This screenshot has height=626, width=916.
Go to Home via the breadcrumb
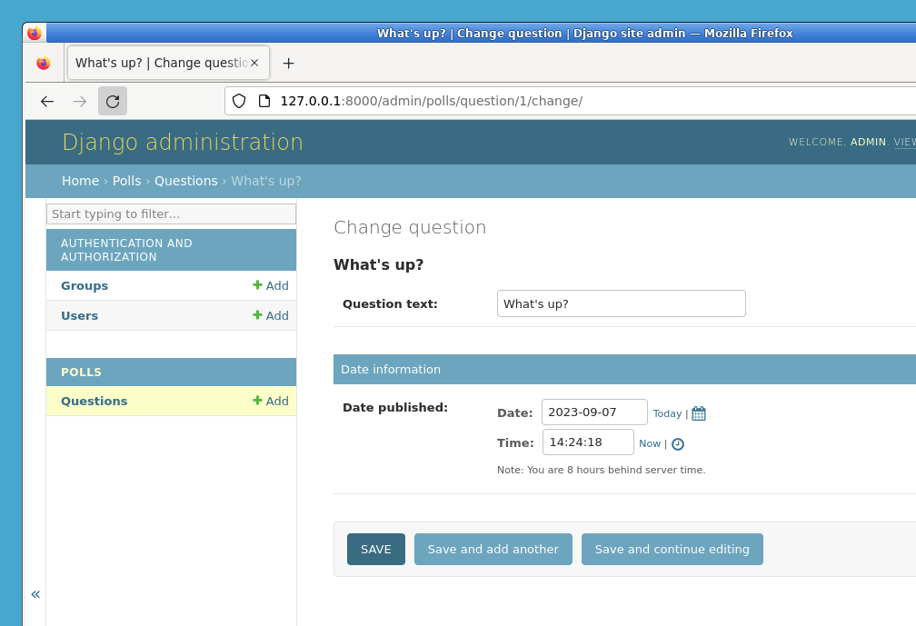pos(80,181)
